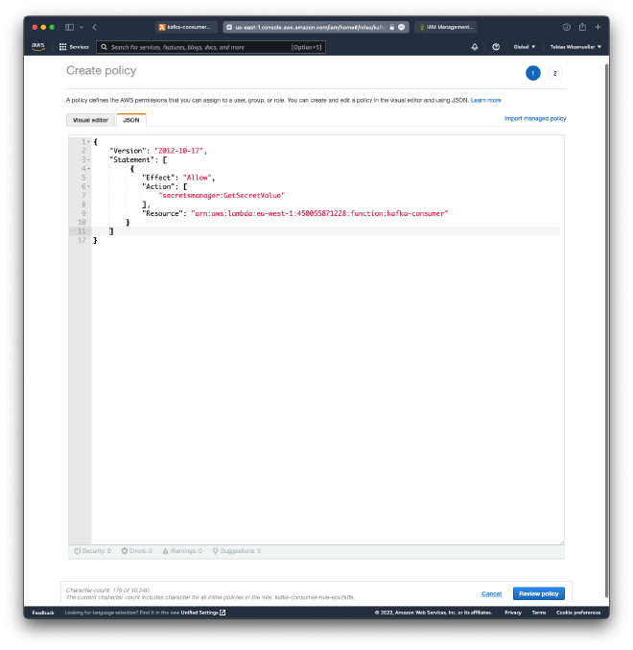This screenshot has height=650, width=633.
Task: Open the Tobias Wiesmueller account dropdown
Action: coord(575,46)
